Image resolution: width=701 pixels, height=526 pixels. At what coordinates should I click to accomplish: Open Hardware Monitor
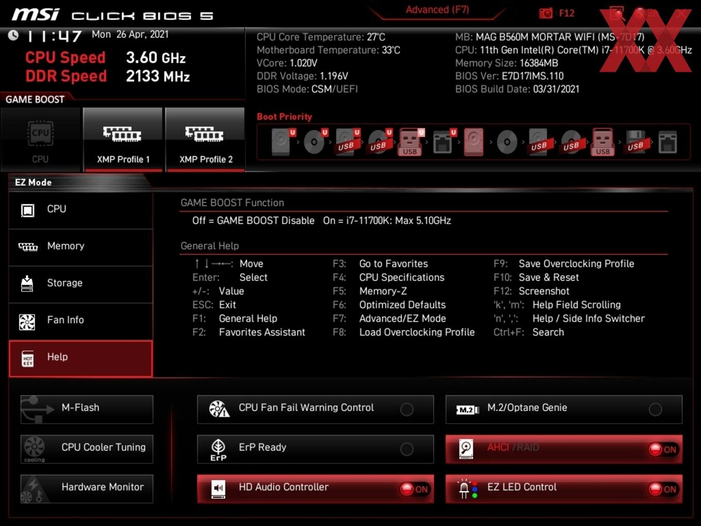pos(87,488)
